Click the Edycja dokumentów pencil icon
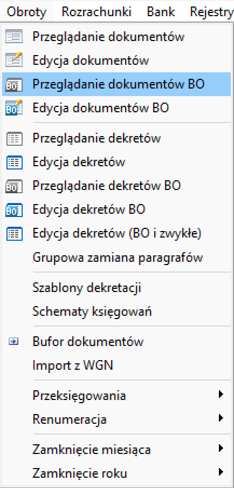The width and height of the screenshot is (234, 488). (14, 60)
